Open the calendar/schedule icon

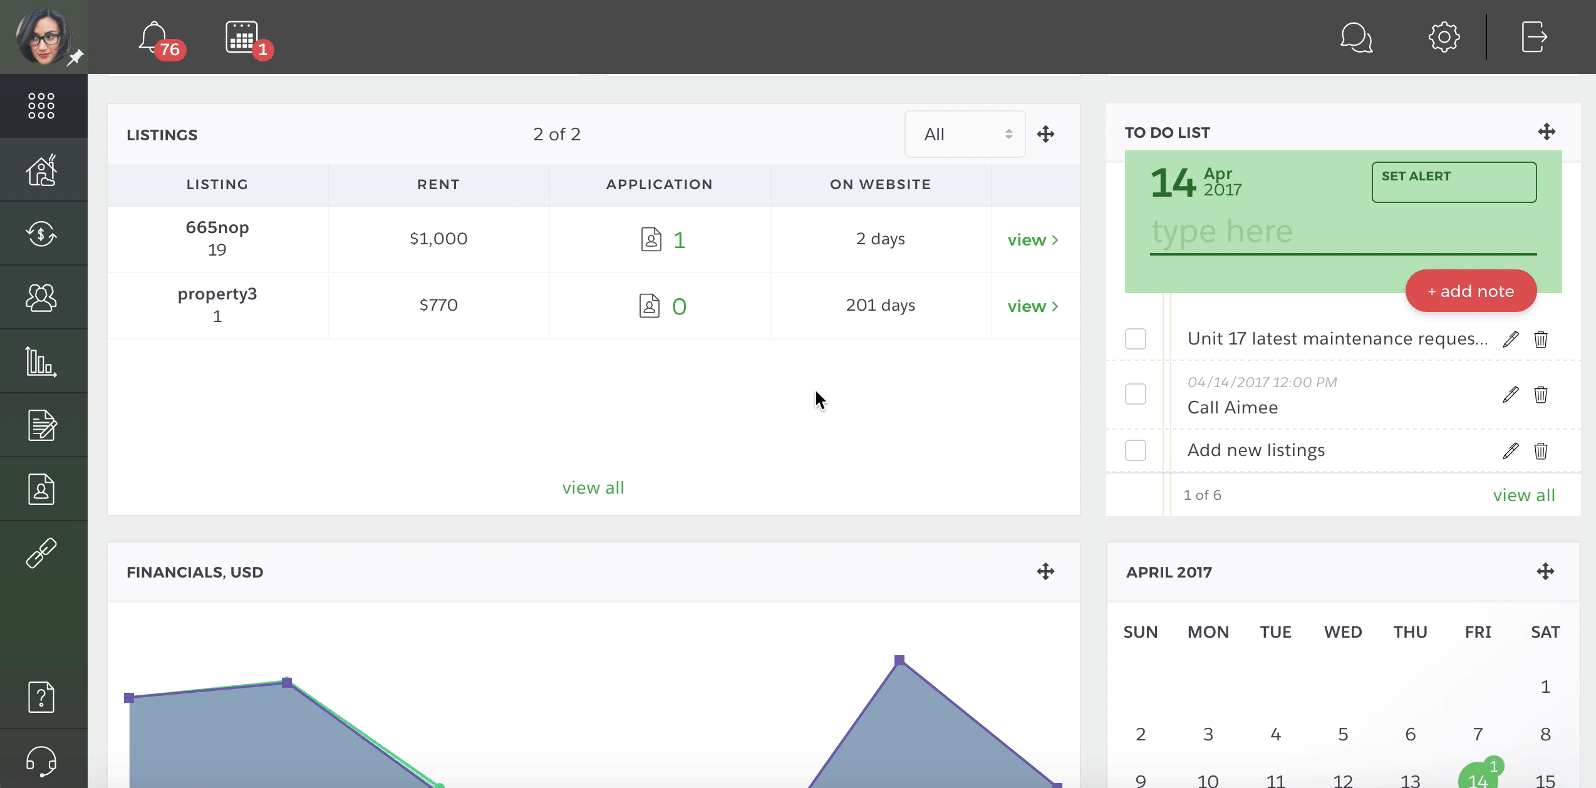pyautogui.click(x=241, y=37)
